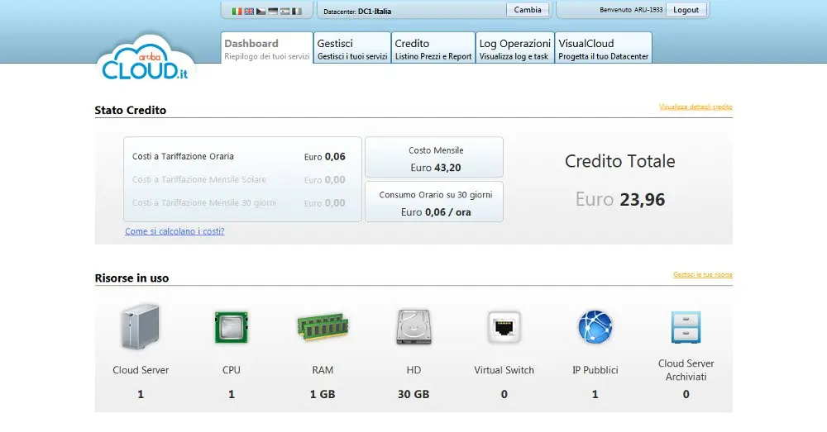The height and width of the screenshot is (432, 827).
Task: Select the Italian flag language icon
Action: pyautogui.click(x=237, y=11)
